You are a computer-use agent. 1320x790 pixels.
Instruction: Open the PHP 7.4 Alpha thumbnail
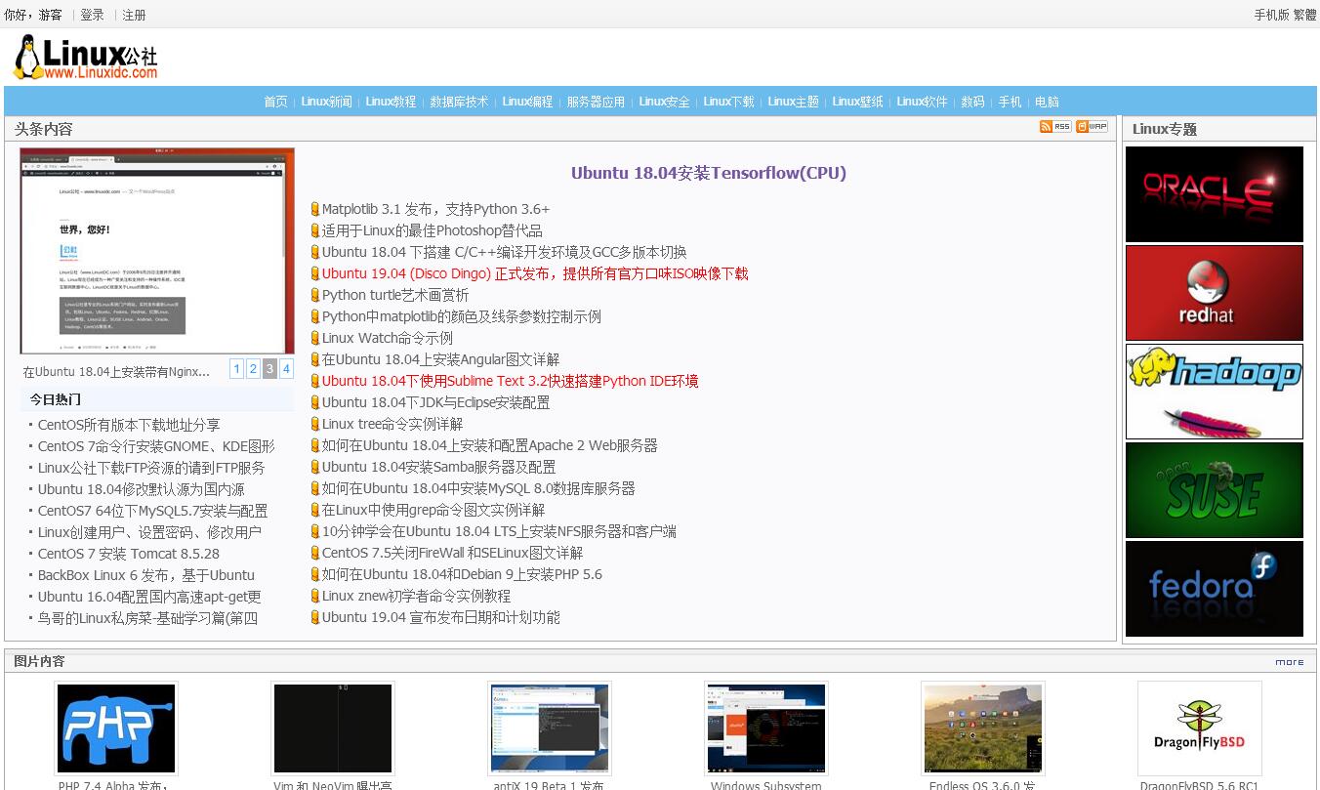pos(116,728)
